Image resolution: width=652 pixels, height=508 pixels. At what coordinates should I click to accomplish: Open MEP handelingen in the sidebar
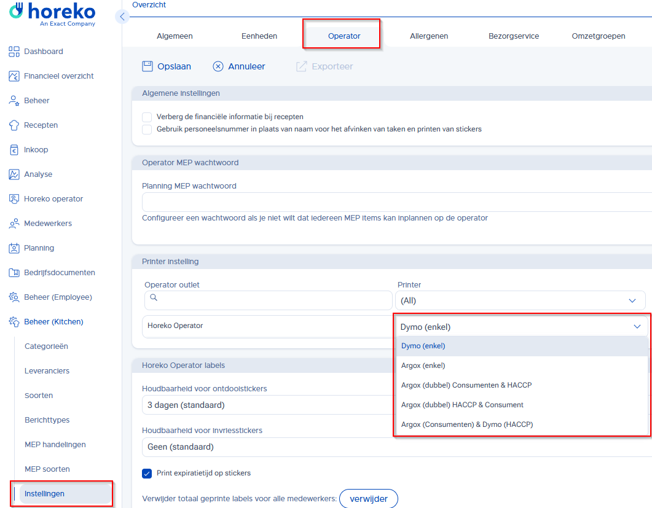[x=55, y=444]
